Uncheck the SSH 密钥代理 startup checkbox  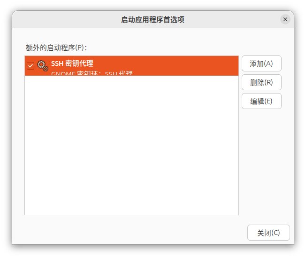[x=31, y=66]
